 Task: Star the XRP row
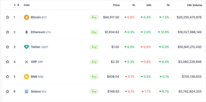(8, 62)
